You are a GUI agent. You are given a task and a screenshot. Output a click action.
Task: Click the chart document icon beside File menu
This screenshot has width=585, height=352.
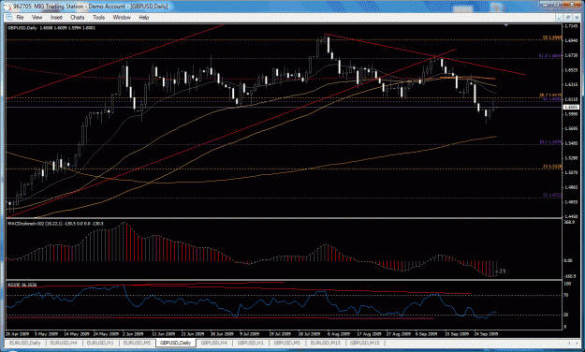[x=8, y=18]
